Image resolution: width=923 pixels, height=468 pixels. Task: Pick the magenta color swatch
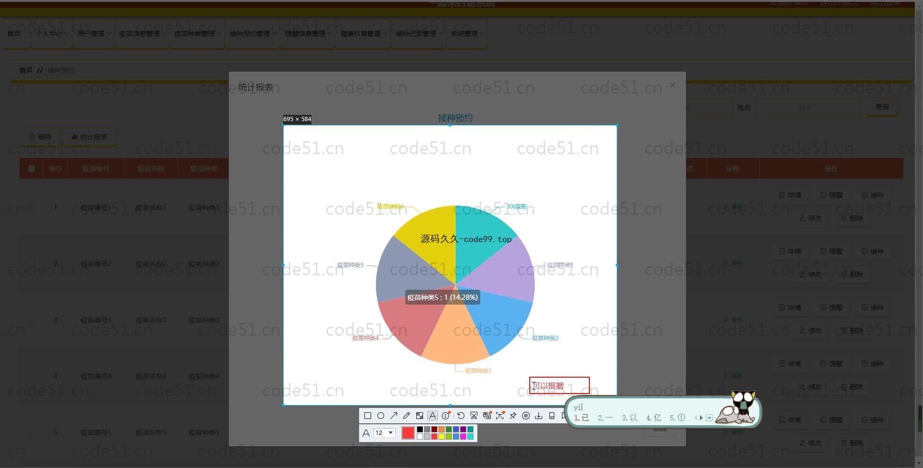[x=463, y=436]
